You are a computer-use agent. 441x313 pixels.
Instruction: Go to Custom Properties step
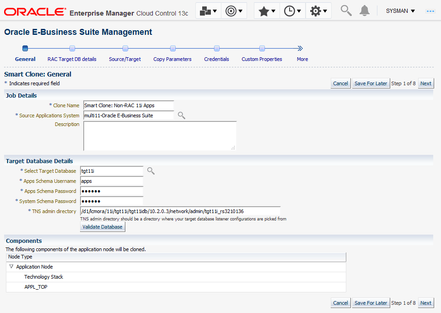click(x=262, y=59)
